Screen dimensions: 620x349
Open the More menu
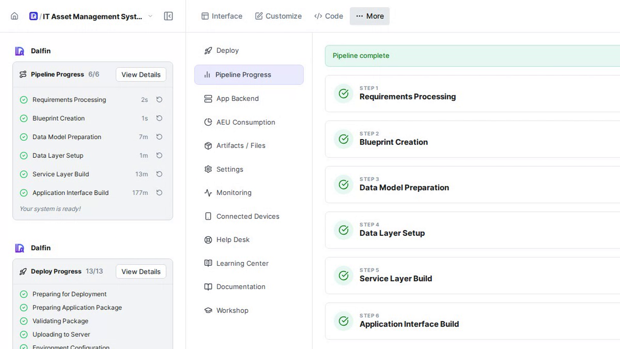click(369, 16)
